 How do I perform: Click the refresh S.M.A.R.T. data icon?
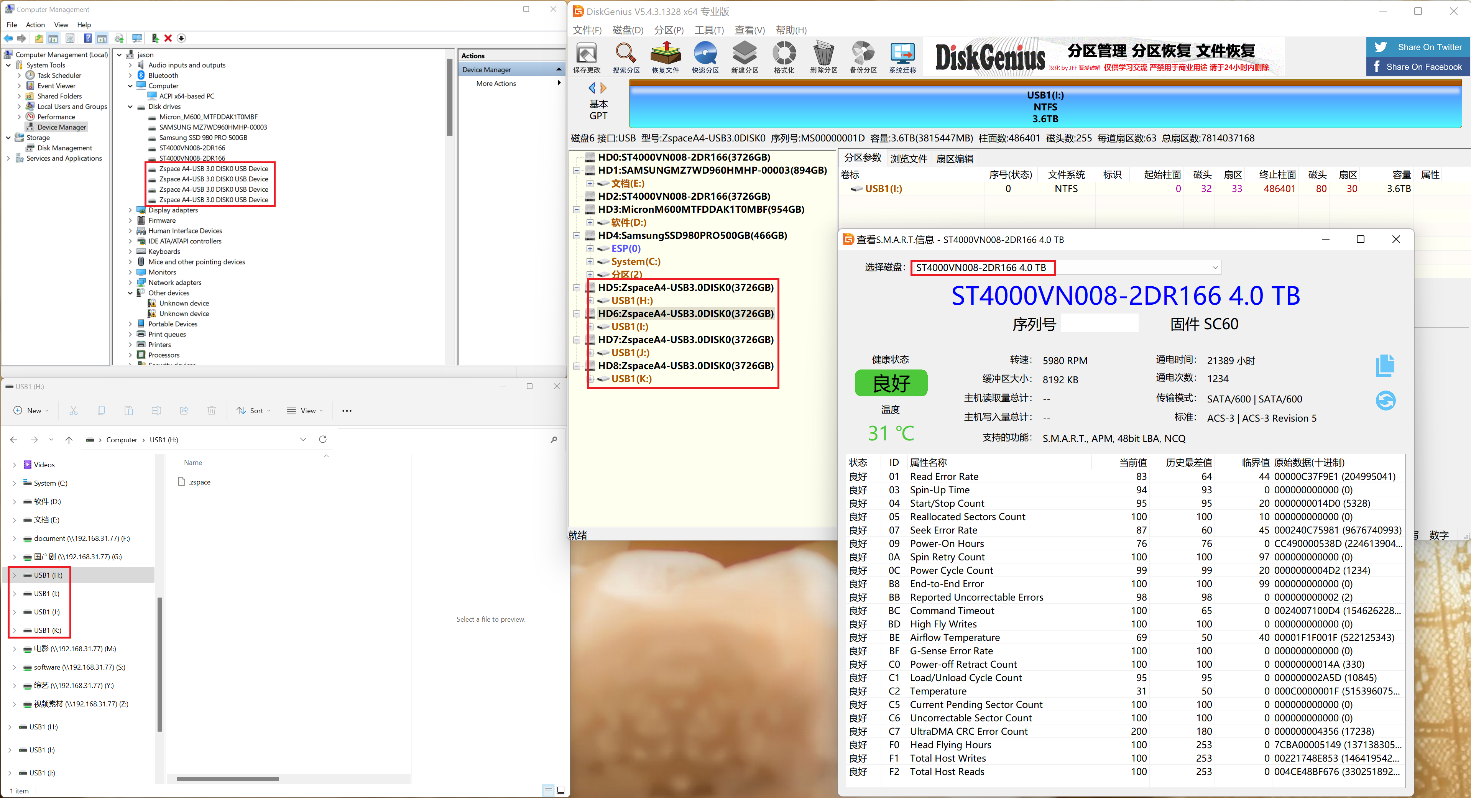[x=1386, y=400]
